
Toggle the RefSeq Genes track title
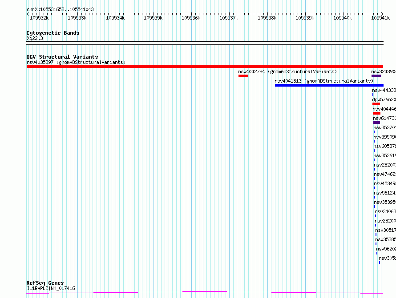45,283
